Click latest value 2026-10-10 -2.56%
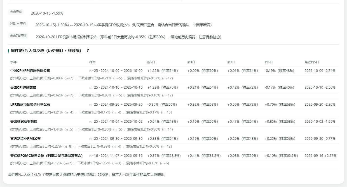This screenshot has width=347, height=187. pyautogui.click(x=320, y=87)
